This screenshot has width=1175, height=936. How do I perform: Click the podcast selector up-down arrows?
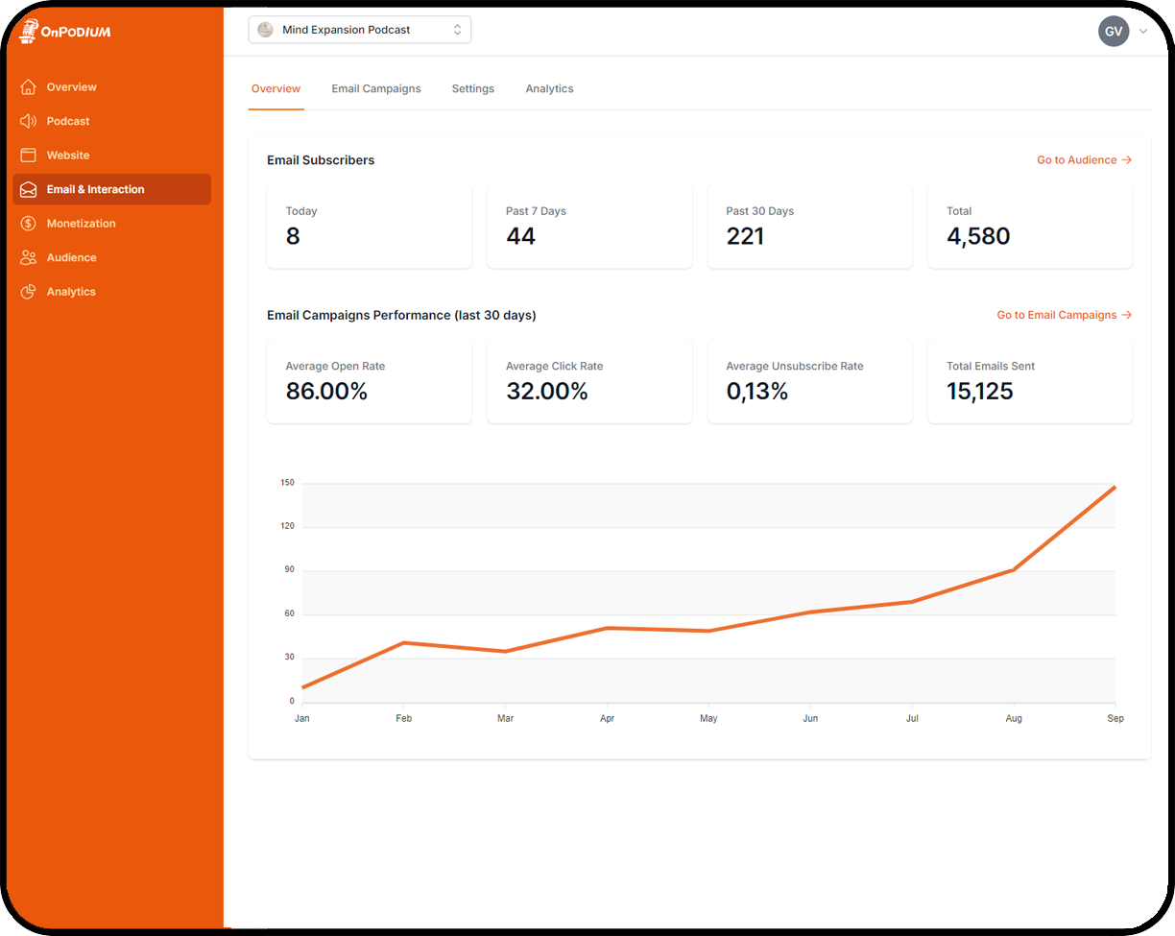(458, 30)
